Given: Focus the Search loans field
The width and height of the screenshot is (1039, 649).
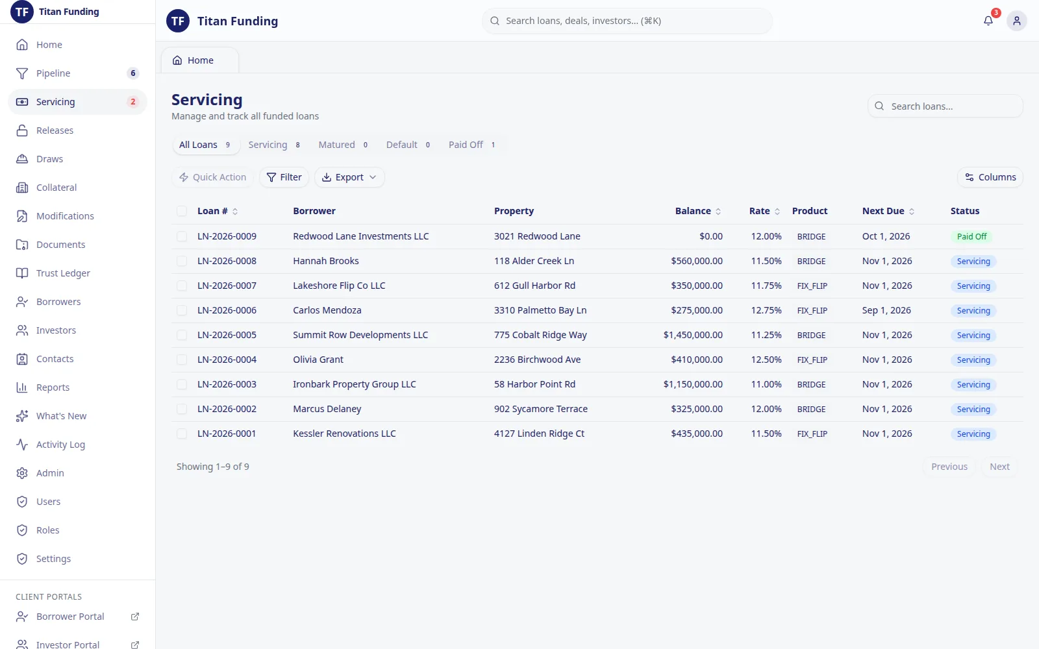Looking at the screenshot, I should (945, 106).
